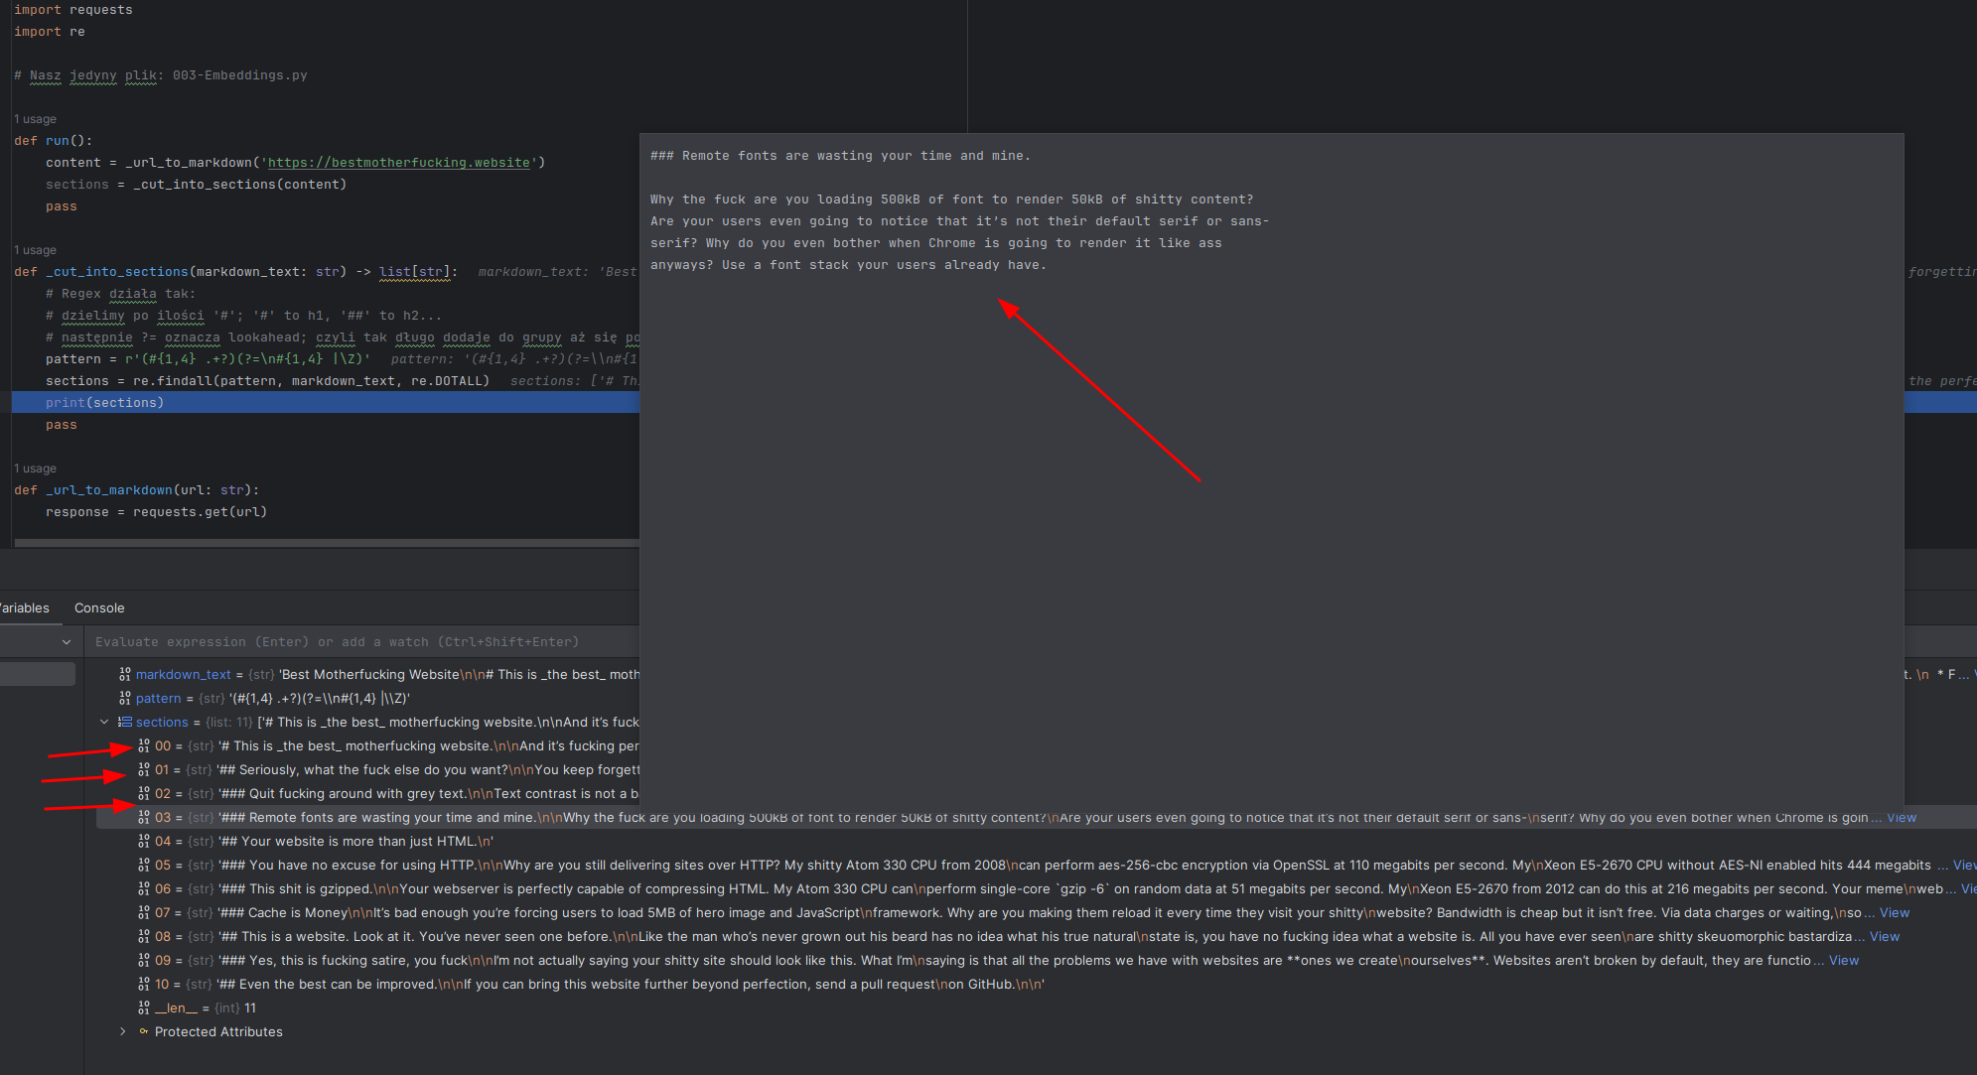Click the int icon beside __len__
Viewport: 1977px width, 1075px height.
(144, 1008)
